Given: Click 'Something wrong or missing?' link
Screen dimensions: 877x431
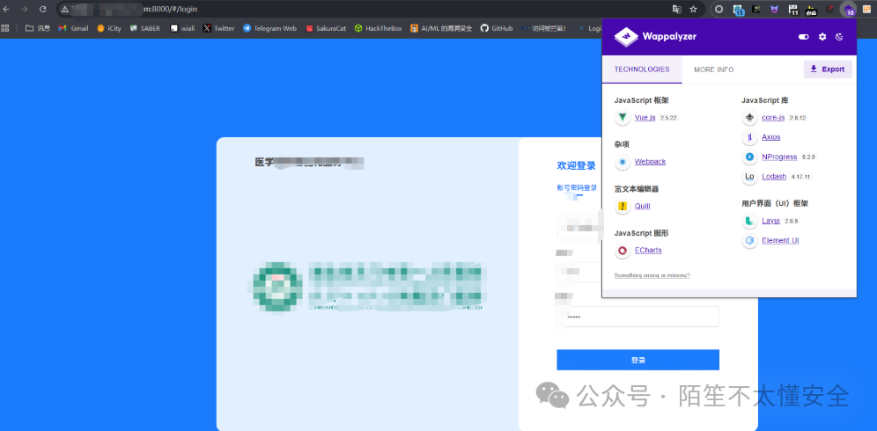Looking at the screenshot, I should pyautogui.click(x=652, y=275).
